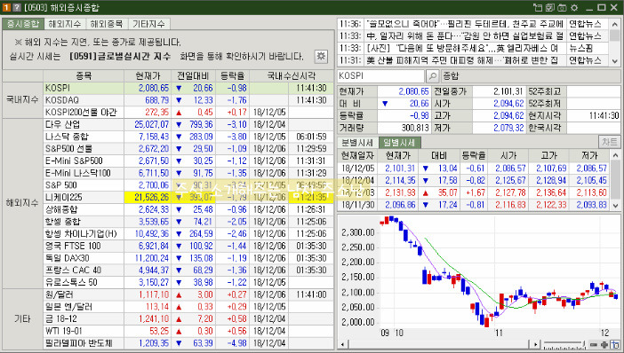Screen dimensions: 624x353
Task: Click the 현재가 column header in index table
Action: tap(148, 75)
